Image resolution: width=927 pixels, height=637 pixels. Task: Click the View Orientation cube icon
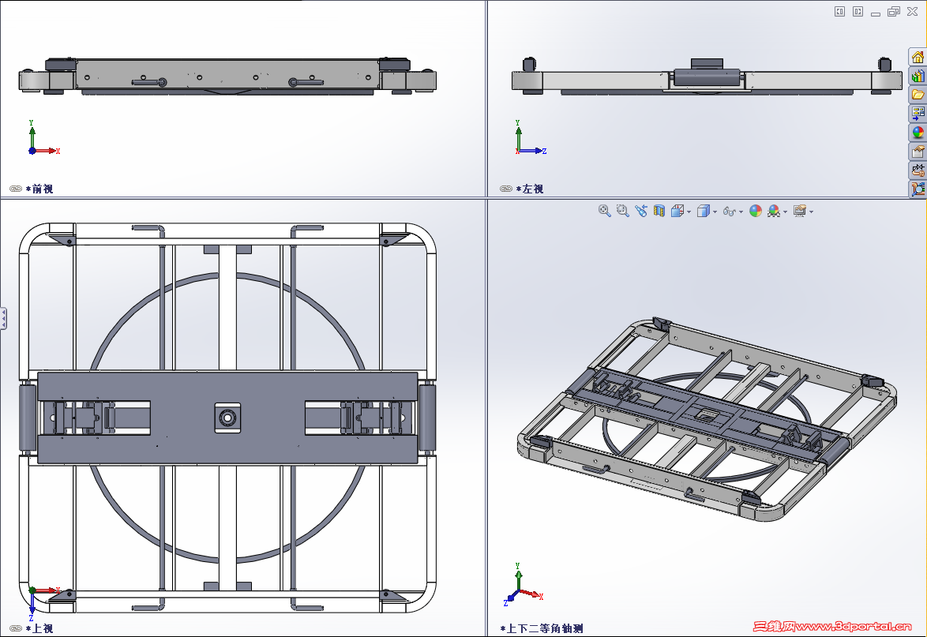(677, 211)
